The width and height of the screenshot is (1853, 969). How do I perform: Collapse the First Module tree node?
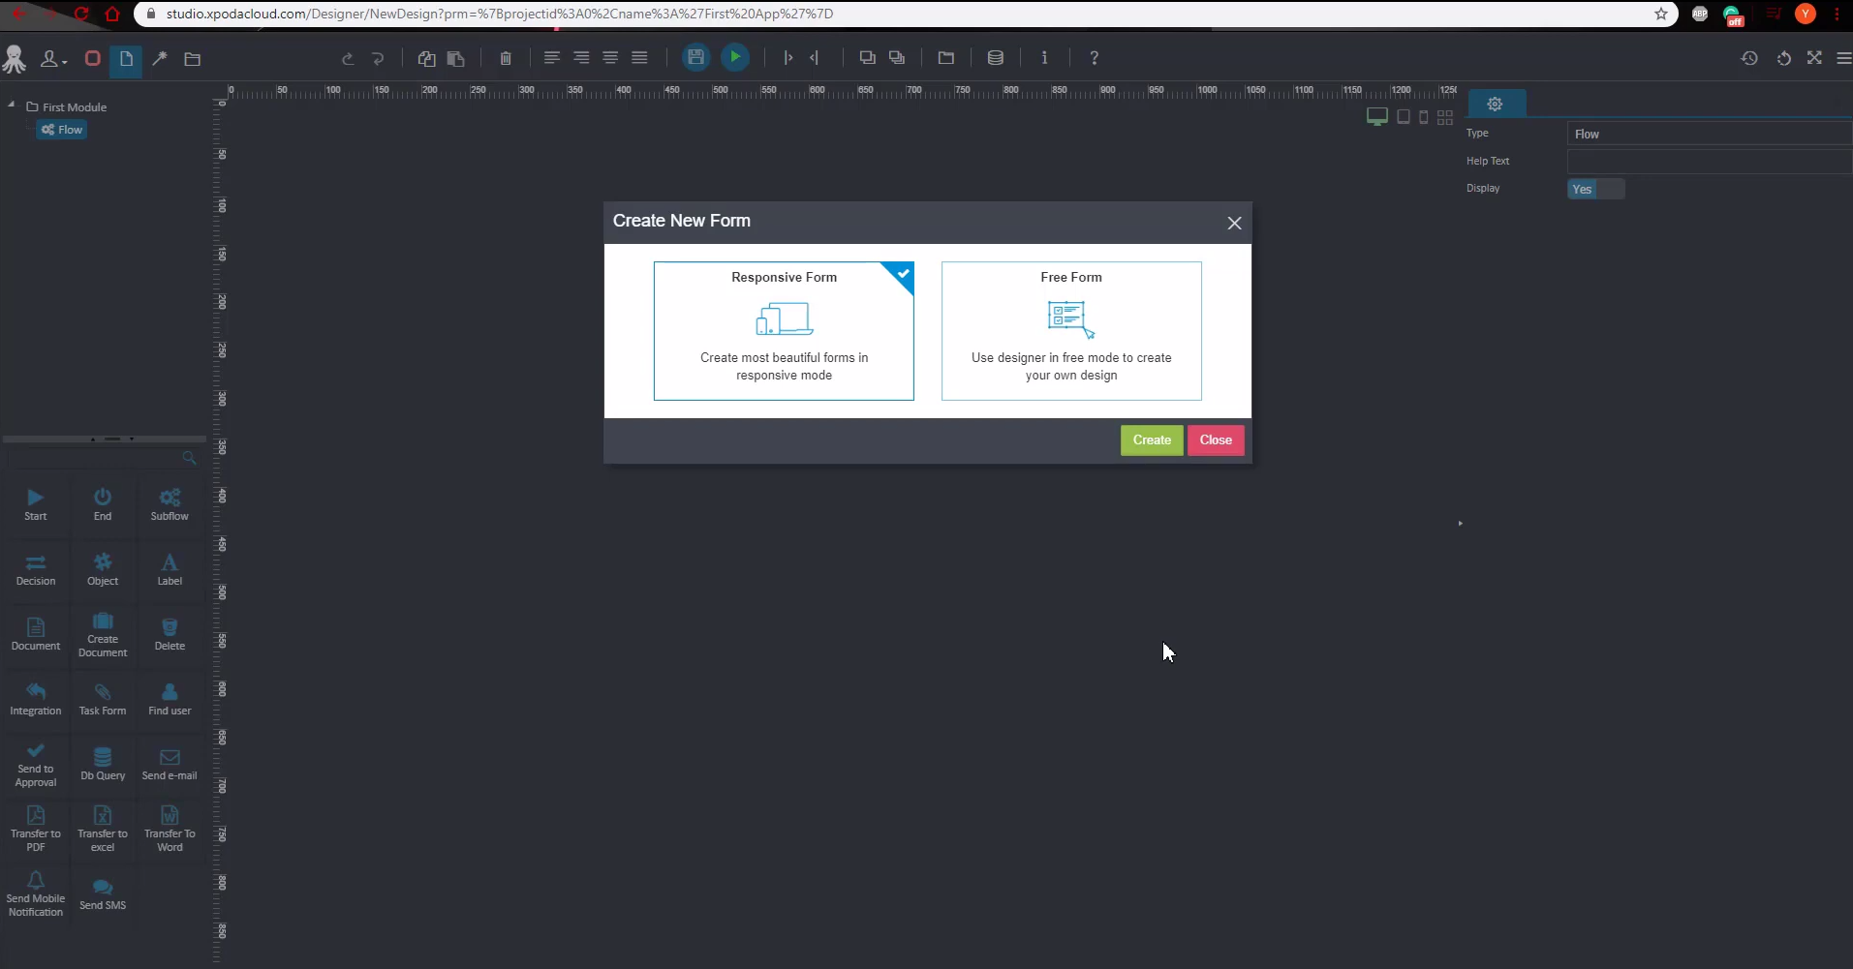click(x=12, y=105)
